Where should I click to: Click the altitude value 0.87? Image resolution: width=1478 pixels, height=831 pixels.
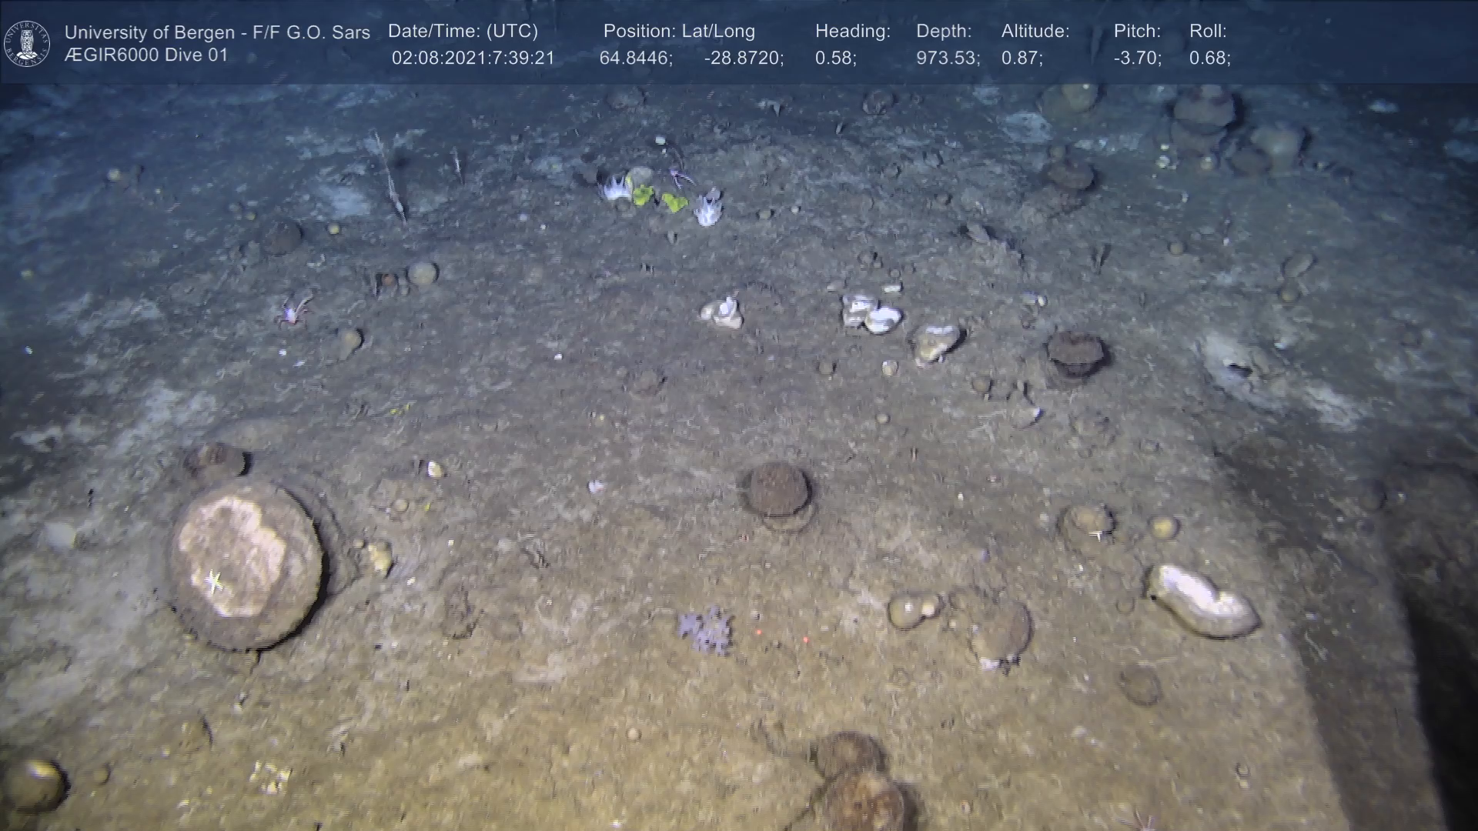[1022, 58]
